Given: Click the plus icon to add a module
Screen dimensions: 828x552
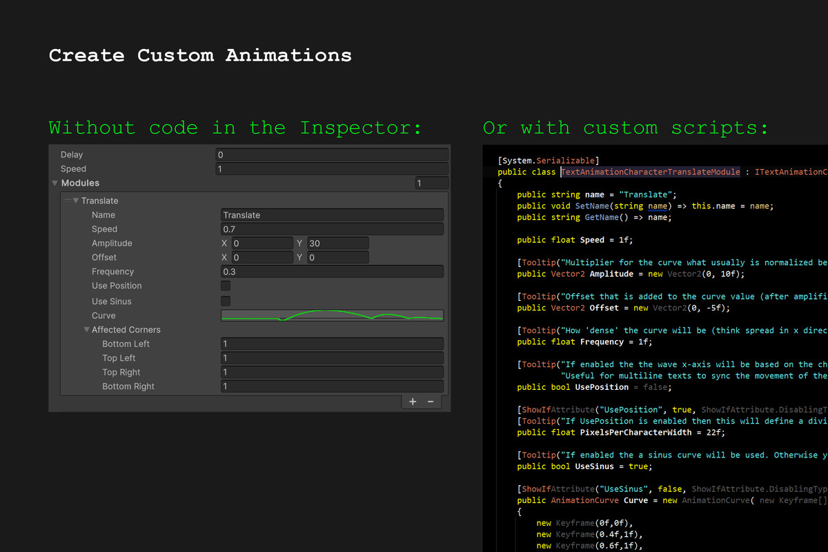Looking at the screenshot, I should pyautogui.click(x=413, y=402).
